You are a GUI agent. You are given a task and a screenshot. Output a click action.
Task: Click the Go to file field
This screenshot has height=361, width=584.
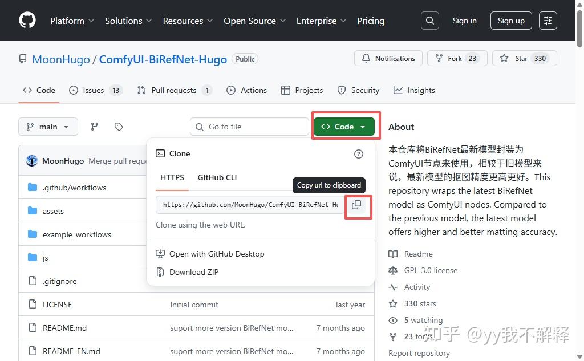point(249,126)
